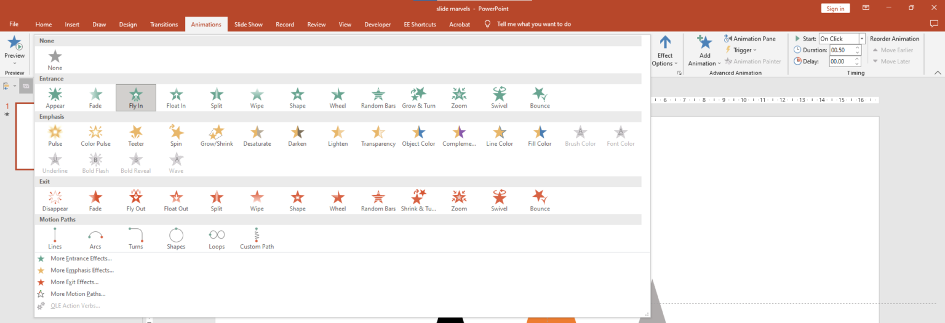Apply the Object Color emphasis effect
The image size is (945, 323).
(x=419, y=136)
